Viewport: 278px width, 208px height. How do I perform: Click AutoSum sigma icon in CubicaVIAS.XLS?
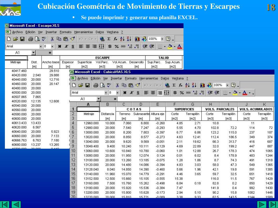tap(174, 85)
